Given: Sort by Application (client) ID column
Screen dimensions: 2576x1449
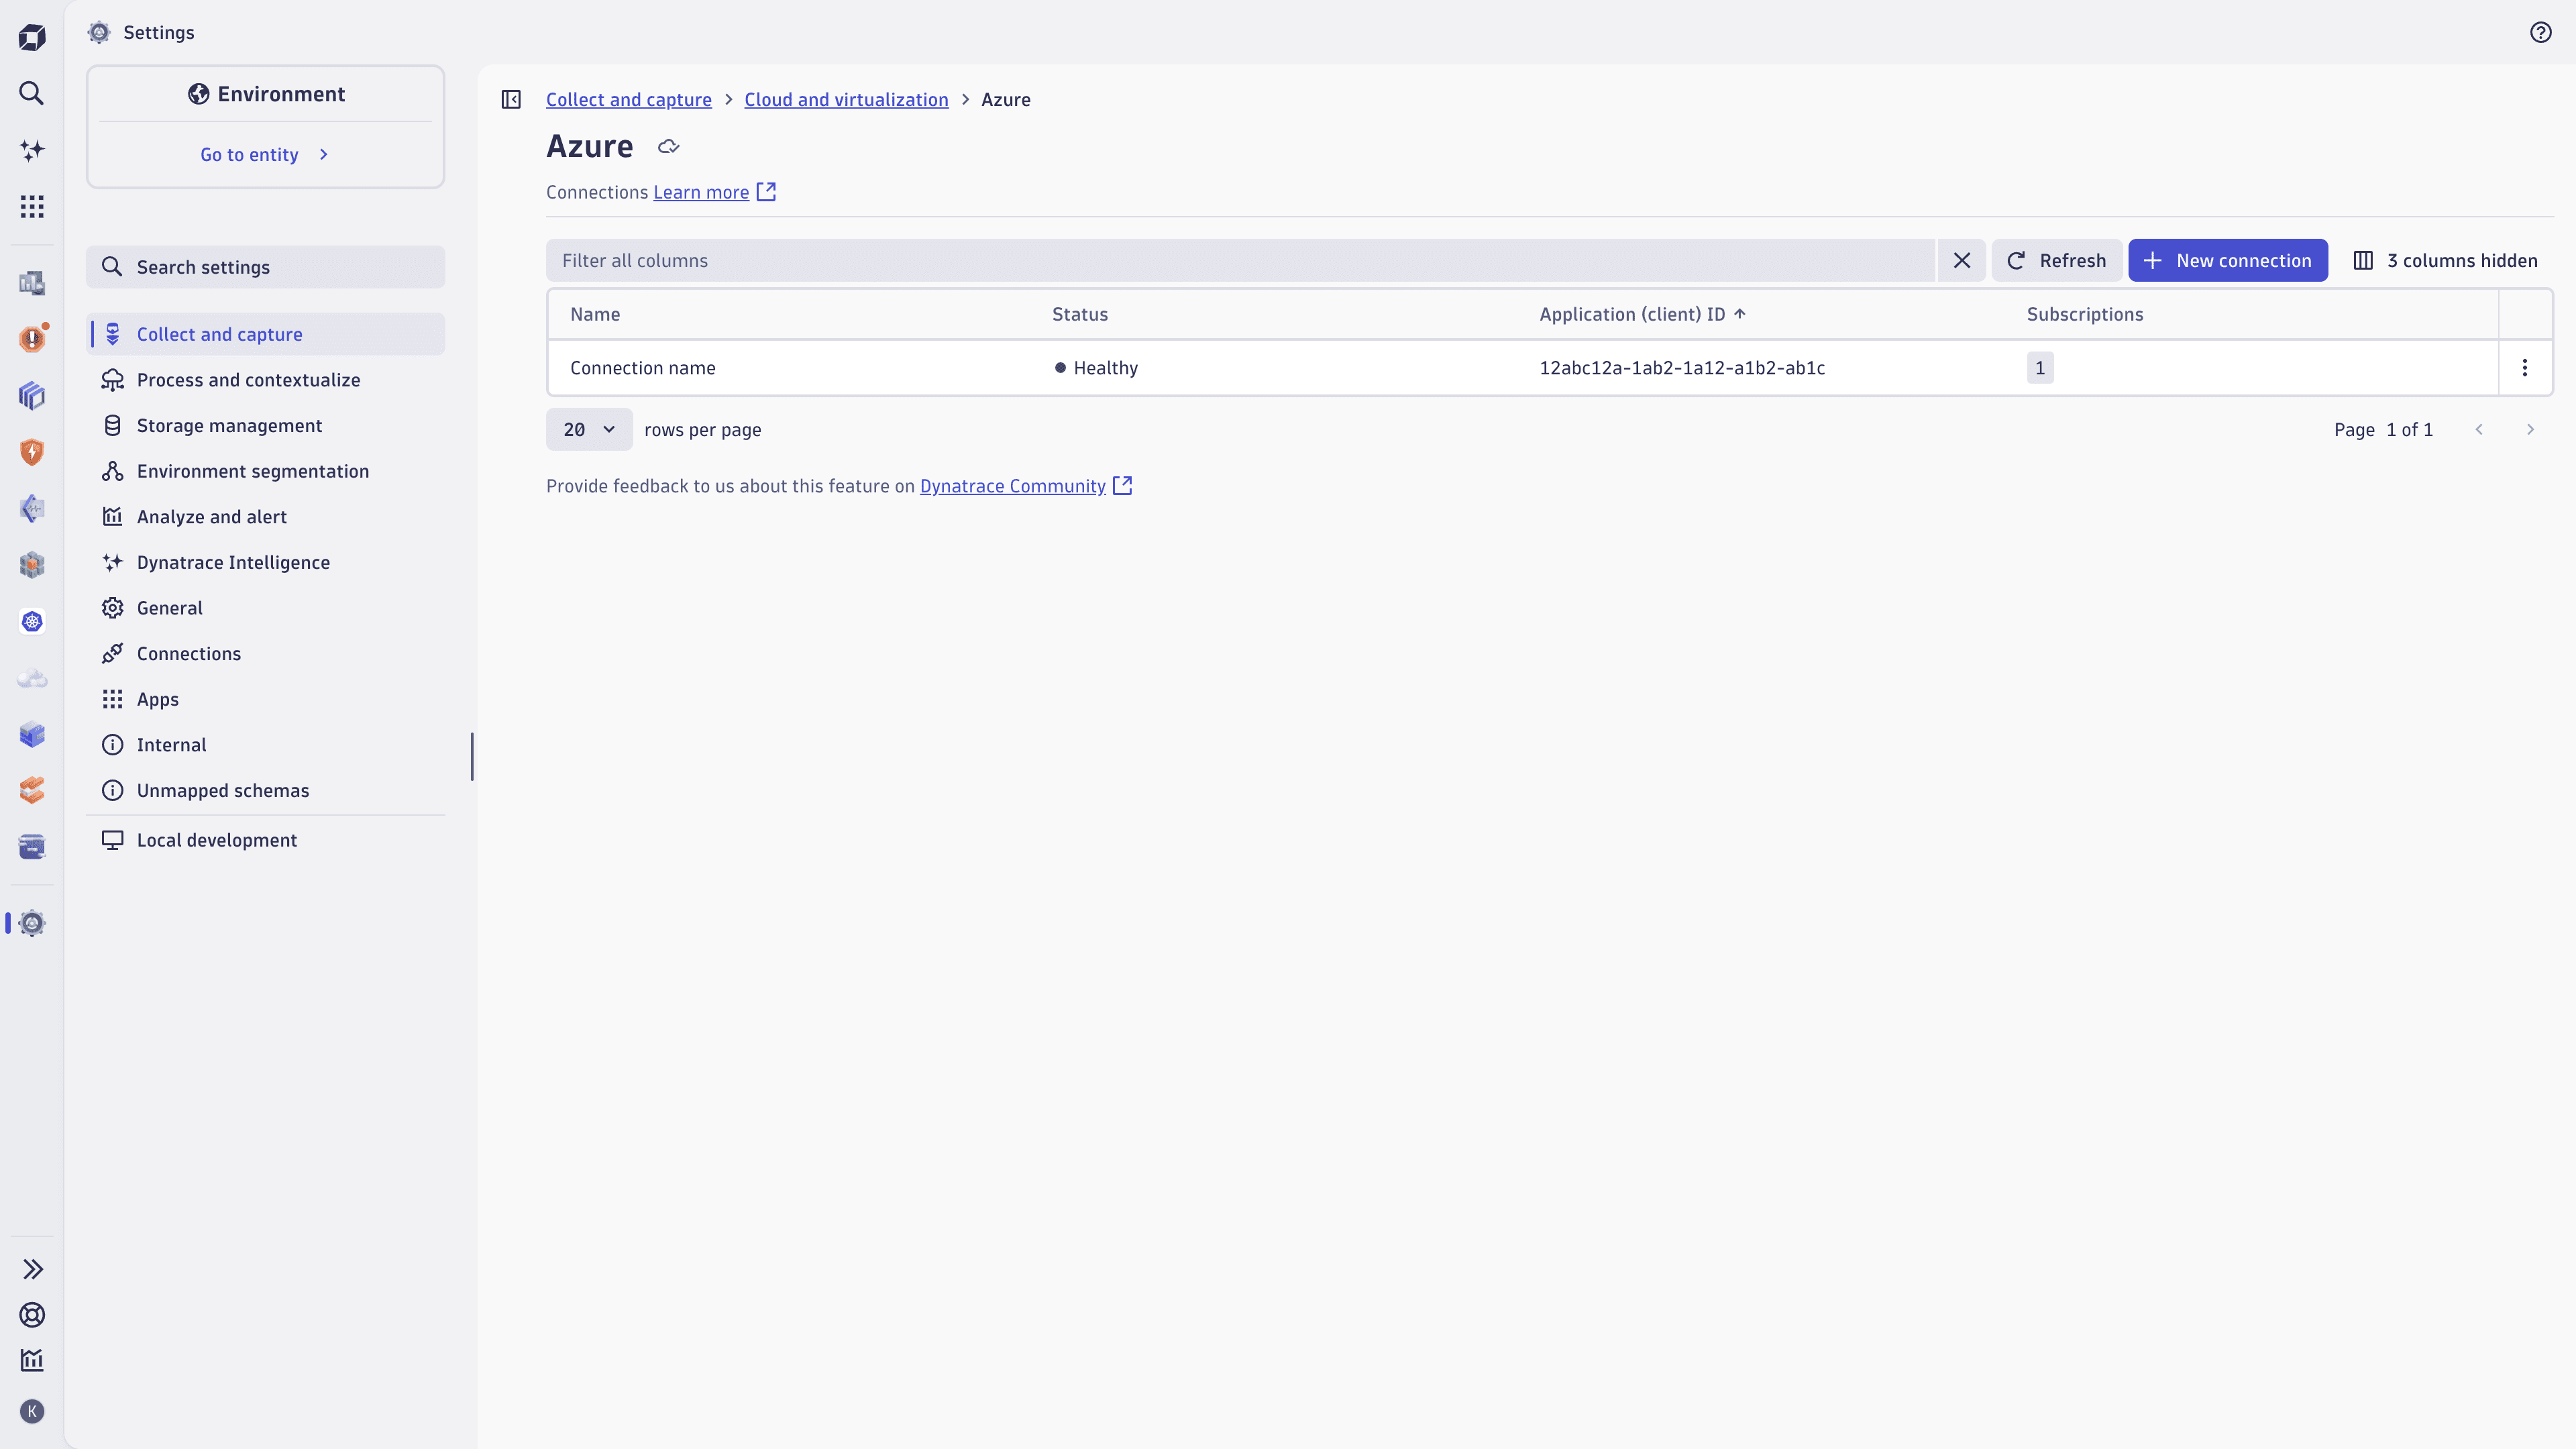Looking at the screenshot, I should coord(1642,314).
